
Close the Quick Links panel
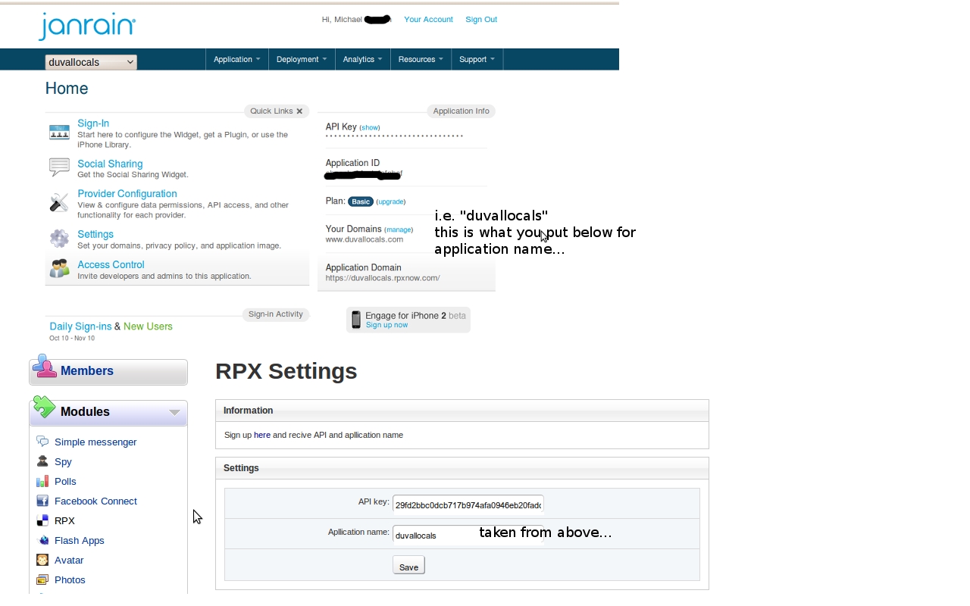[299, 111]
